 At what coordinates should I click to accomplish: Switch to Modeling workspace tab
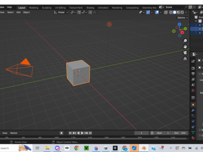pyautogui.click(x=34, y=8)
